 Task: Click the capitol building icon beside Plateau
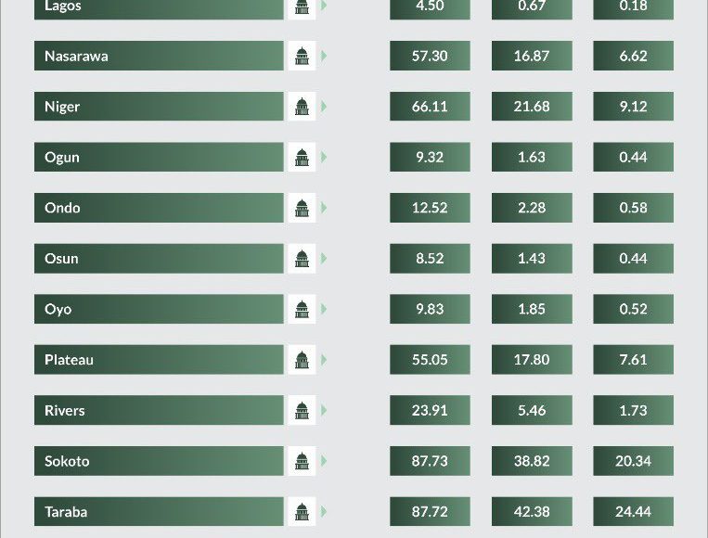click(302, 360)
